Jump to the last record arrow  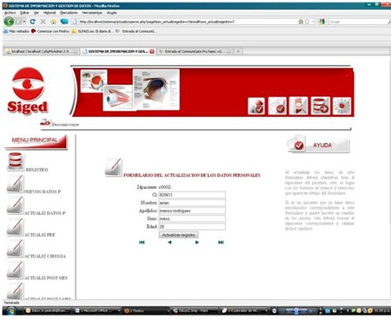point(221,243)
